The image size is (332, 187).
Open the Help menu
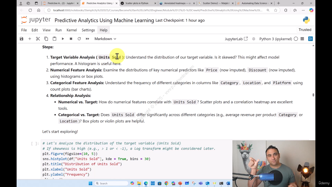point(103,30)
